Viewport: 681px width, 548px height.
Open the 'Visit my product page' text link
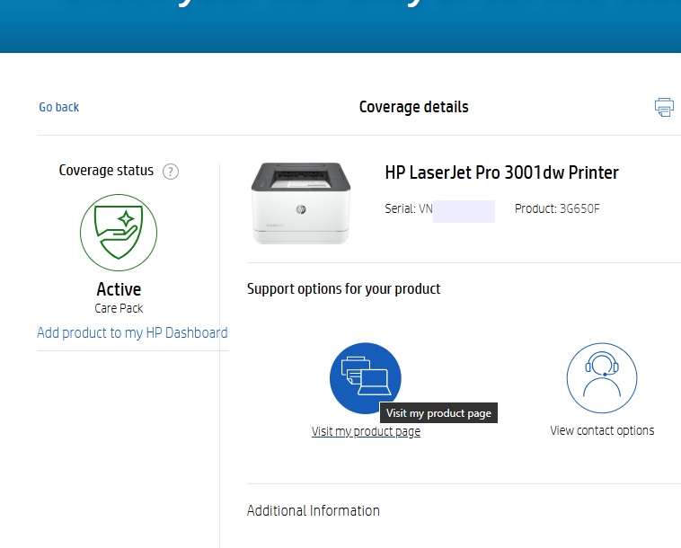366,431
